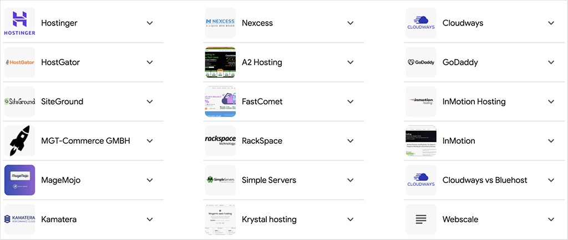Screen dimensions: 568x240
Task: Click the "Kamatera" text label
Action: [x=59, y=219]
